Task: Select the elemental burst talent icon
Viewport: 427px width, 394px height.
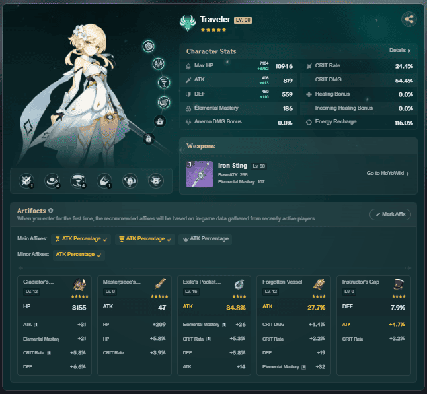Action: click(78, 181)
